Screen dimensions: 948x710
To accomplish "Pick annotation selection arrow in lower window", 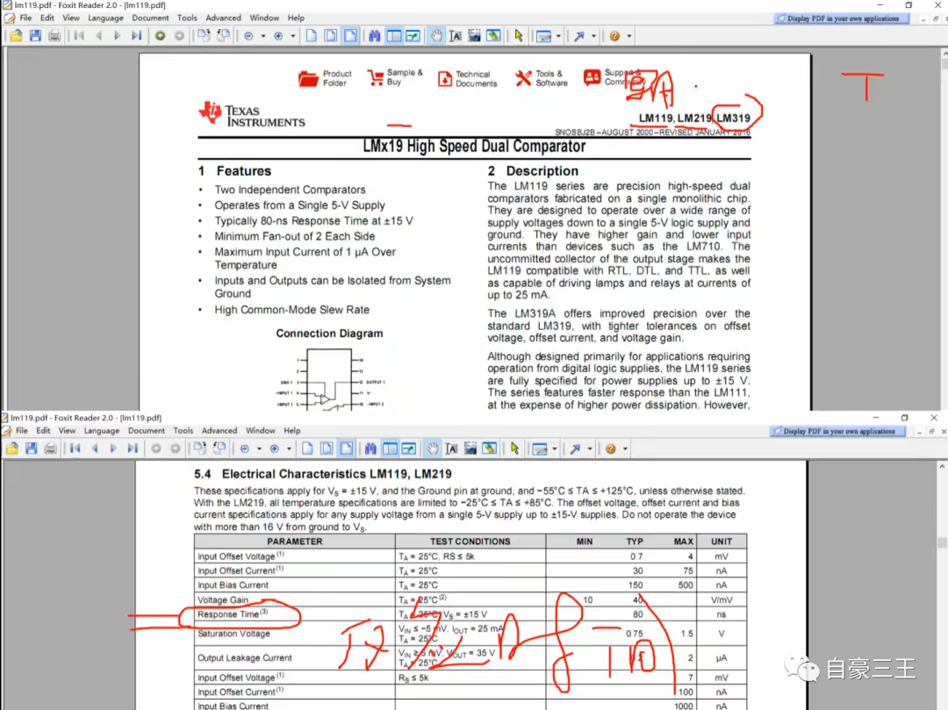I will tap(514, 449).
